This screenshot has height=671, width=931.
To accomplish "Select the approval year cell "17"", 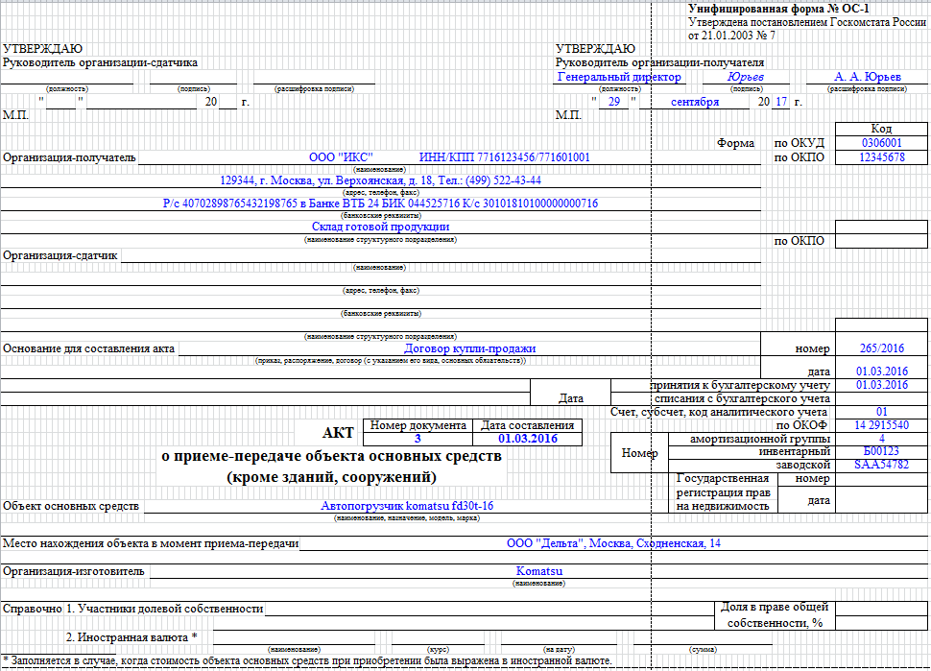I will coord(781,102).
